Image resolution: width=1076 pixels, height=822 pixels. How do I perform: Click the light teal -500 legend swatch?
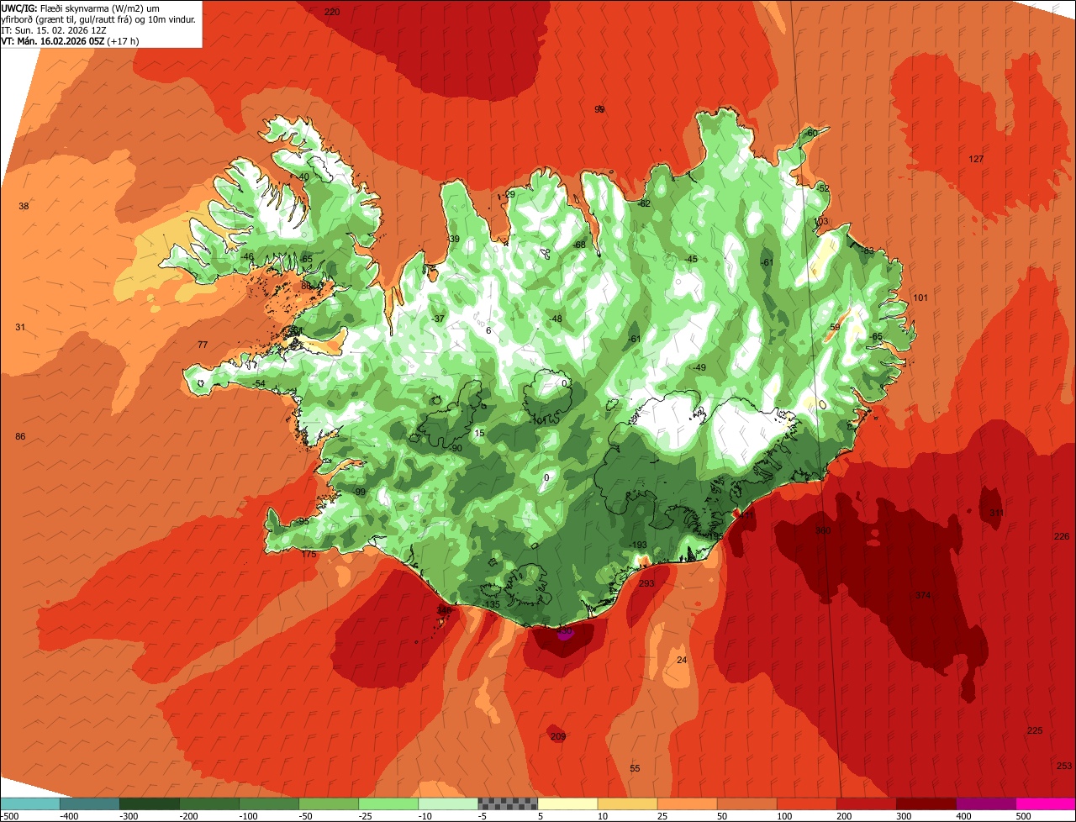coord(29,803)
